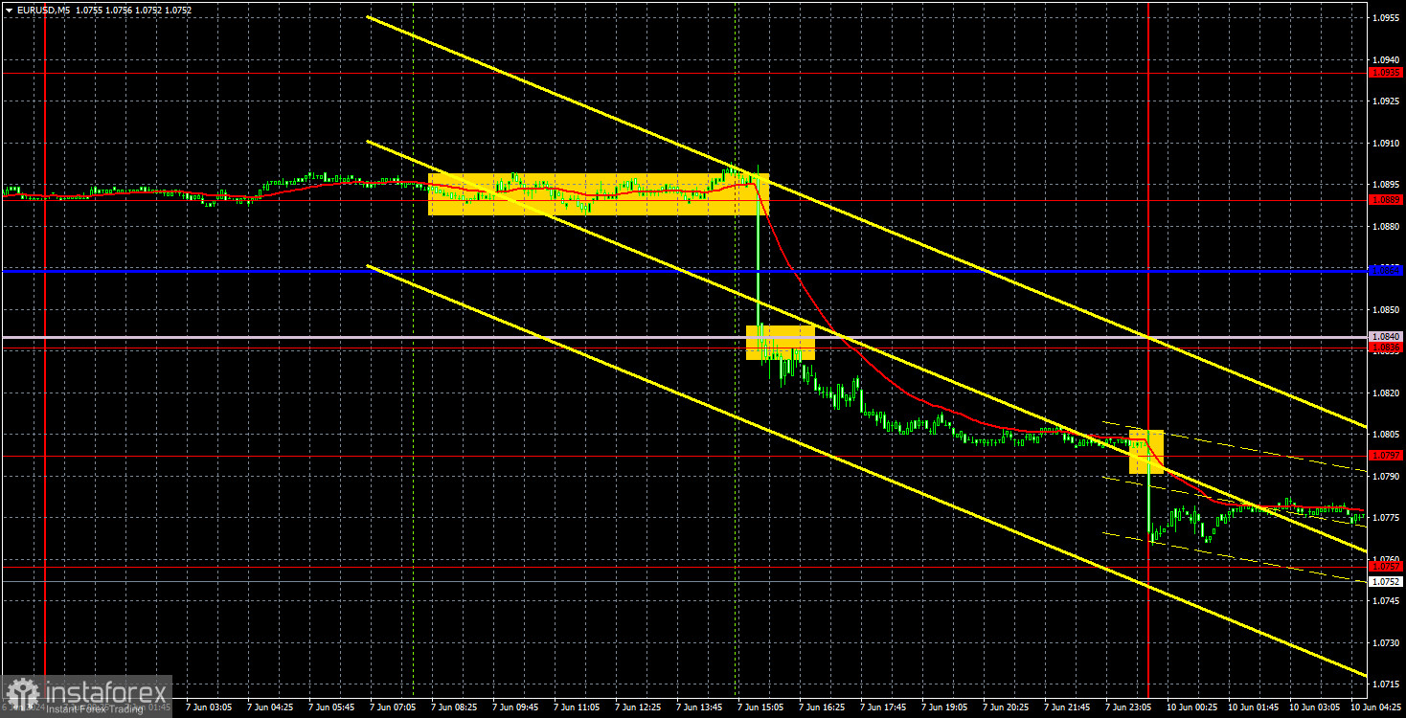Viewport: 1406px width, 718px height.
Task: Click the 1.0910 price axis label
Action: (1387, 143)
